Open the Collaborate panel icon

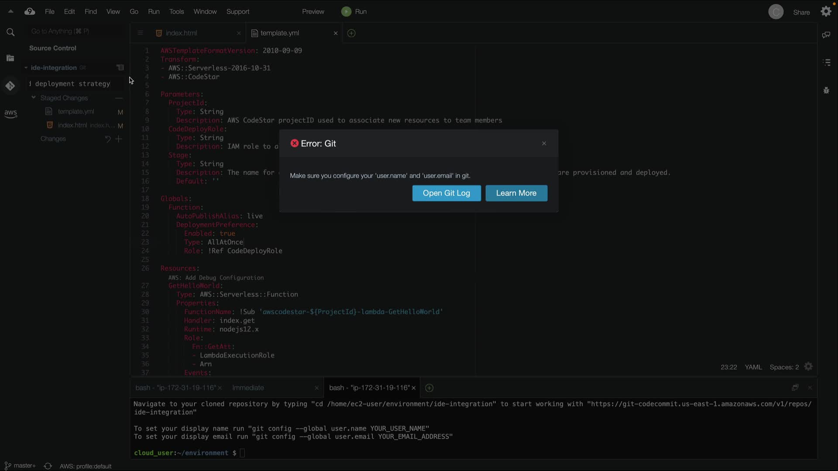tap(826, 35)
